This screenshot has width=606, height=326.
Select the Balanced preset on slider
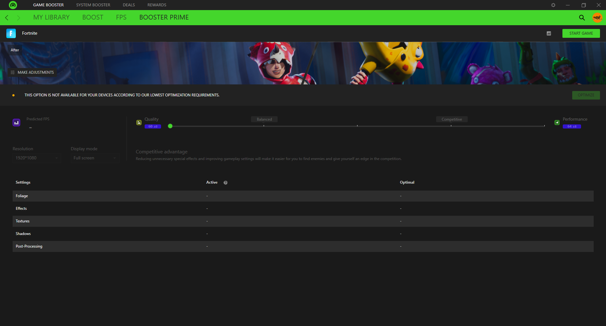coord(264,119)
